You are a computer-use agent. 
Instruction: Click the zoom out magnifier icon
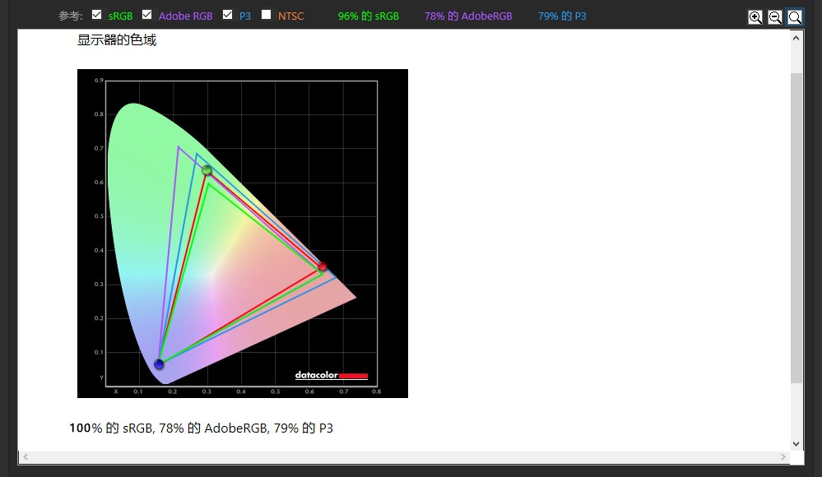coord(775,17)
